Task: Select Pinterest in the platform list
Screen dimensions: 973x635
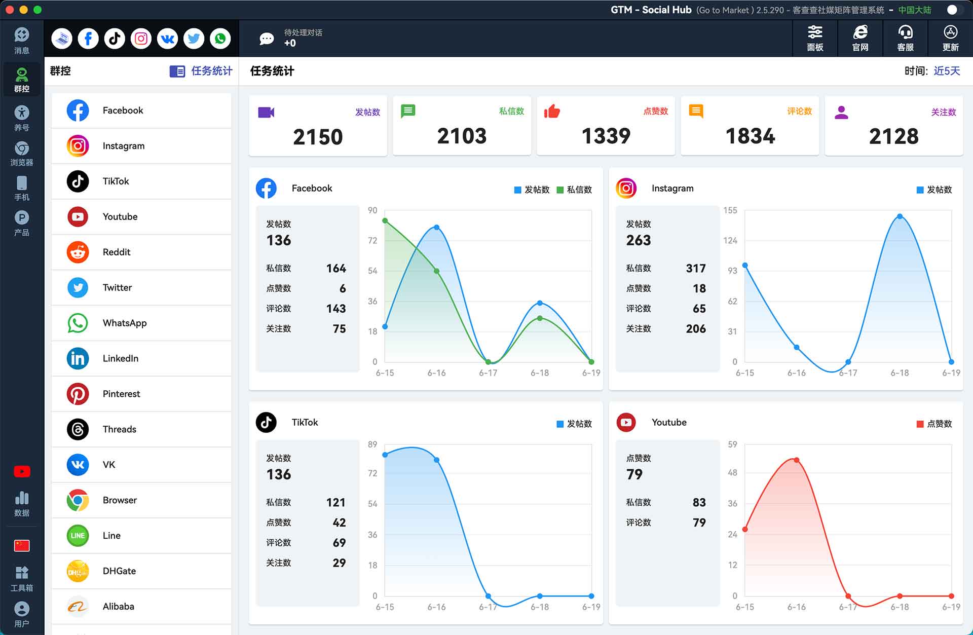Action: (141, 394)
